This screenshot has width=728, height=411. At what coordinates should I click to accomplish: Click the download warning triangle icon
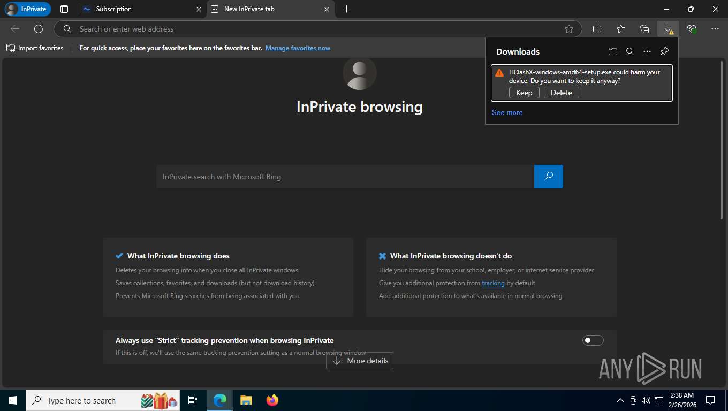pyautogui.click(x=499, y=72)
